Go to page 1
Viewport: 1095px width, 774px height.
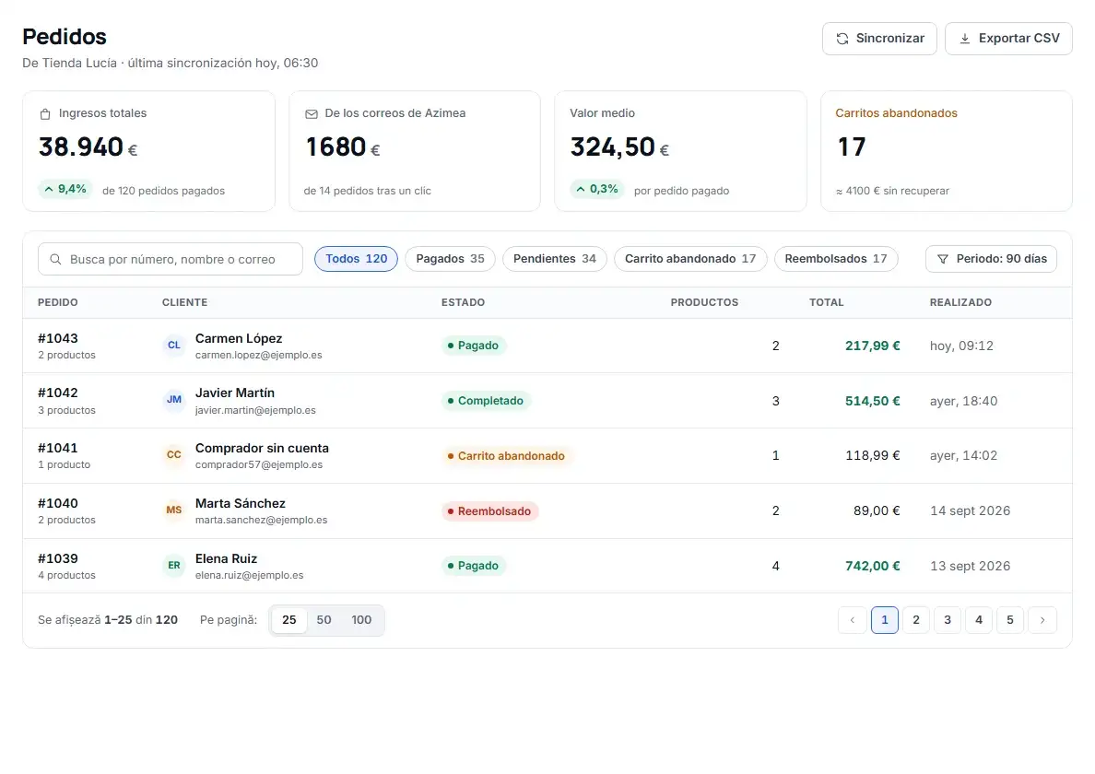point(884,620)
